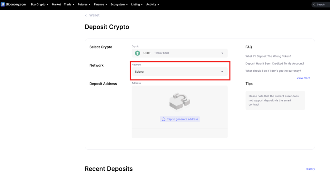Click View more under FAQ
330x172 pixels.
point(303,78)
